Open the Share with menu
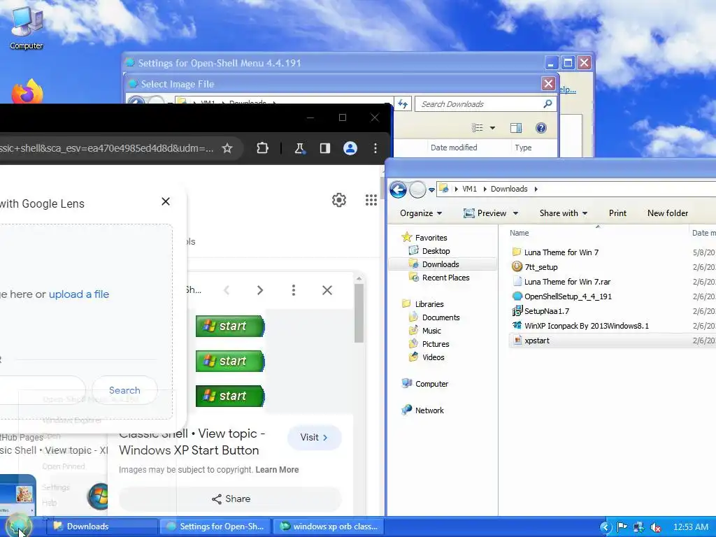Viewport: 716px width, 537px height. pyautogui.click(x=563, y=213)
